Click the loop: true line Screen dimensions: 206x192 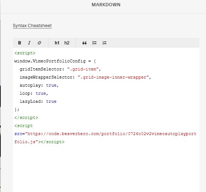click(34, 94)
